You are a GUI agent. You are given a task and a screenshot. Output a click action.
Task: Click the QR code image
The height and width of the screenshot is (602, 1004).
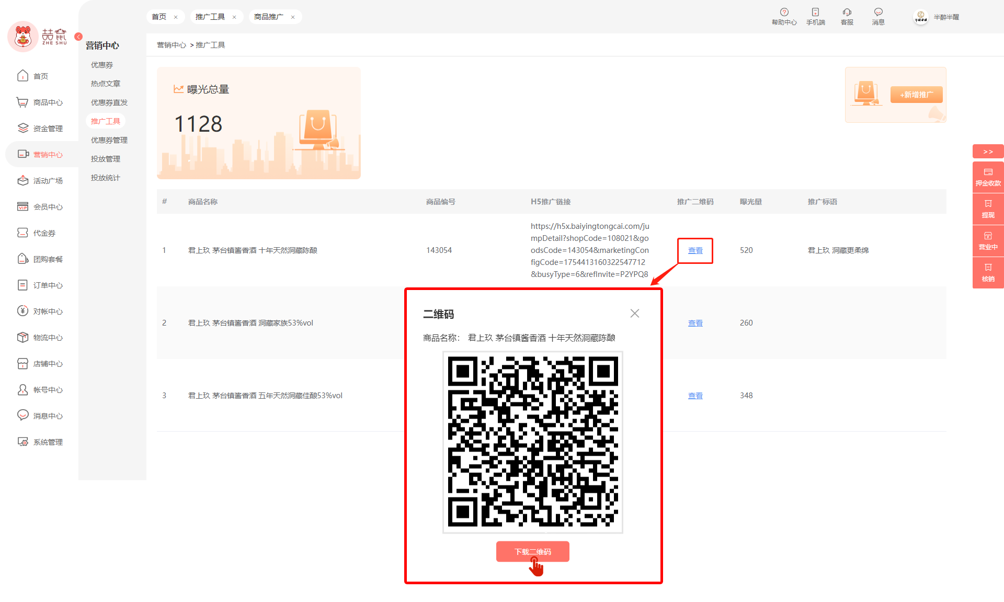[533, 442]
